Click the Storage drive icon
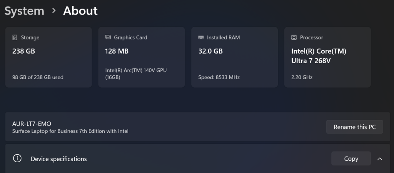Viewport: 394px width, 173px height. tap(15, 38)
